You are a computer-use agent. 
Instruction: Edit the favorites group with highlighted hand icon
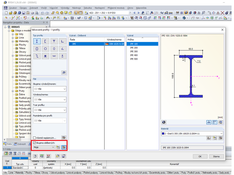[x=64, y=147]
